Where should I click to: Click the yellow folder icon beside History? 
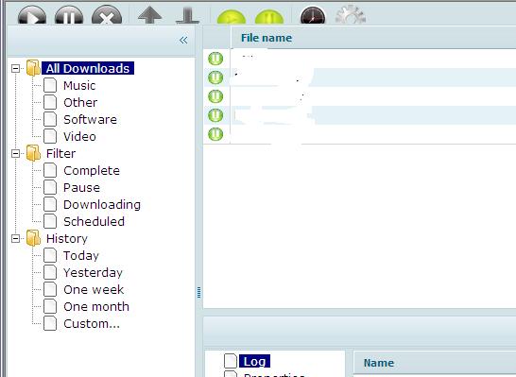coord(33,238)
